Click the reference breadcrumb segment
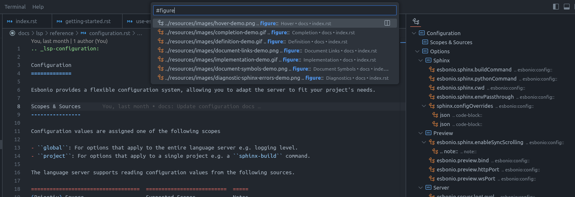575x197 pixels. 62,33
